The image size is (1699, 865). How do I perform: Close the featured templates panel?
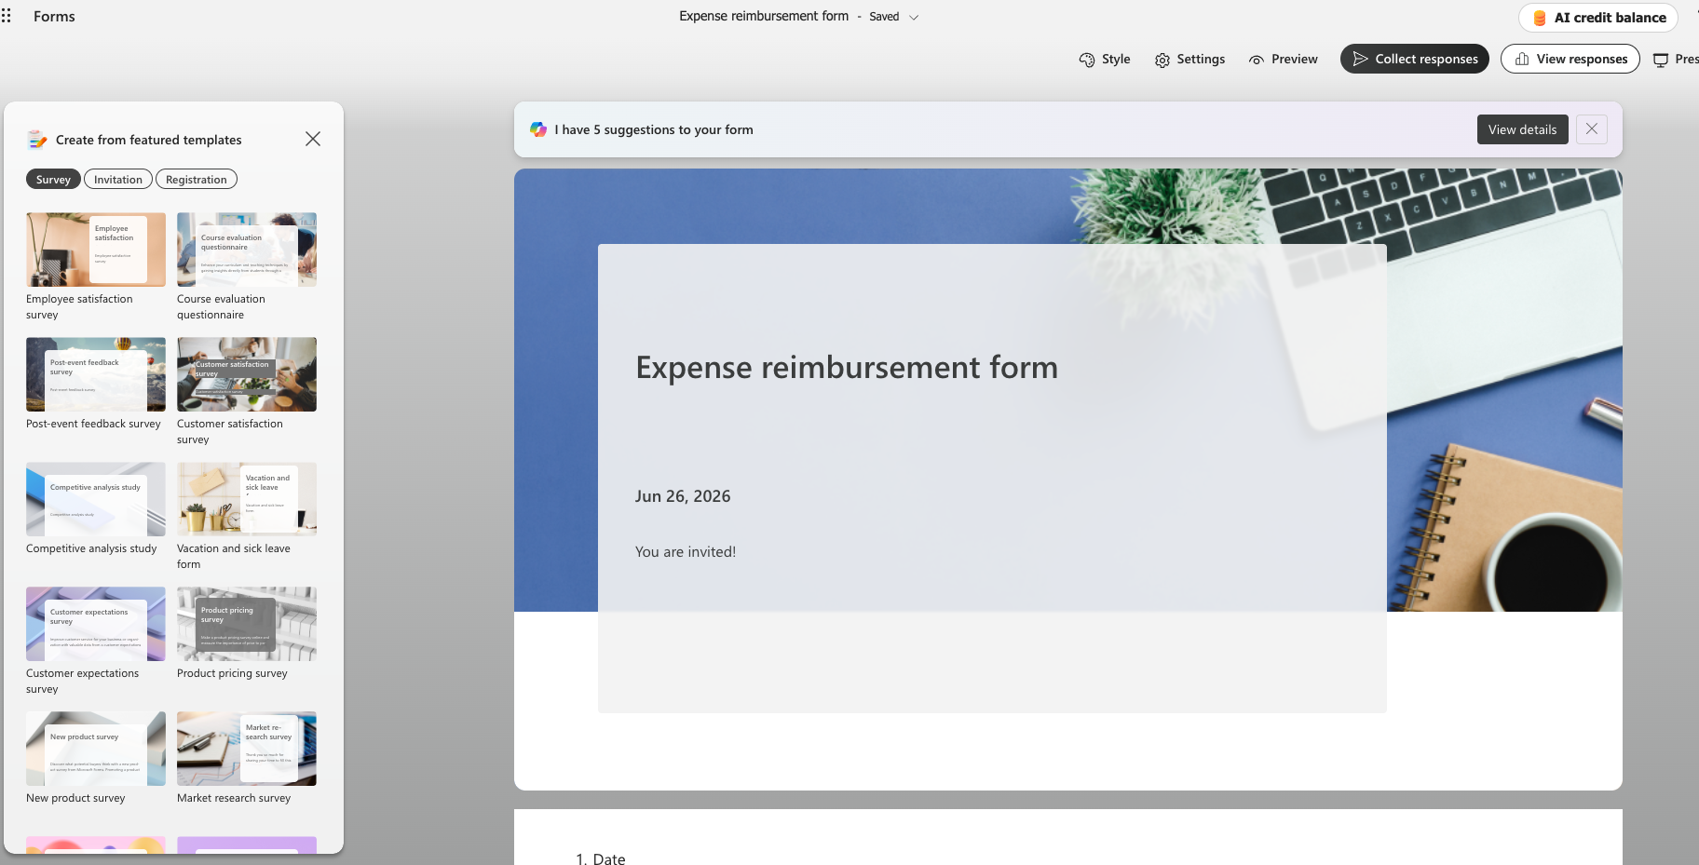(x=313, y=139)
